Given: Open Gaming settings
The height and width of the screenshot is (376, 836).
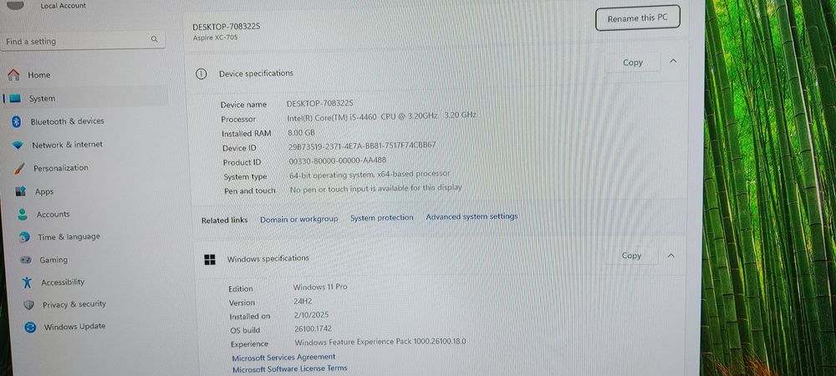Looking at the screenshot, I should [x=54, y=260].
